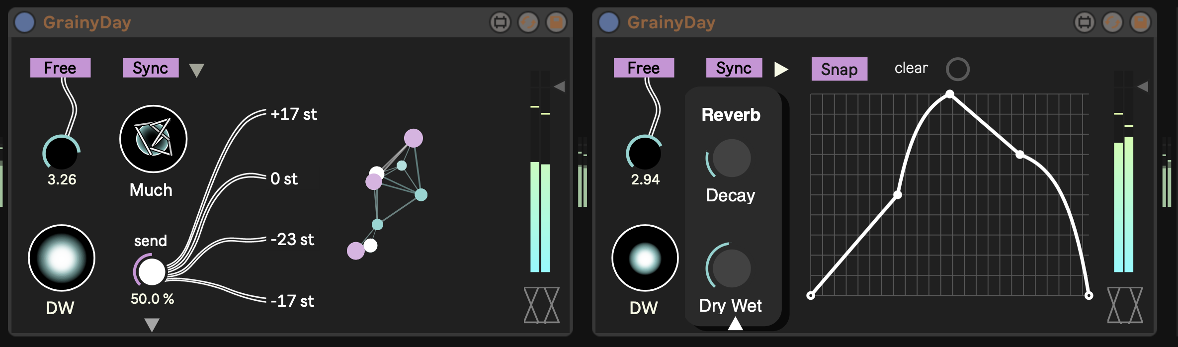Click the XX icon below right device meter
The height and width of the screenshot is (347, 1178).
[1125, 305]
